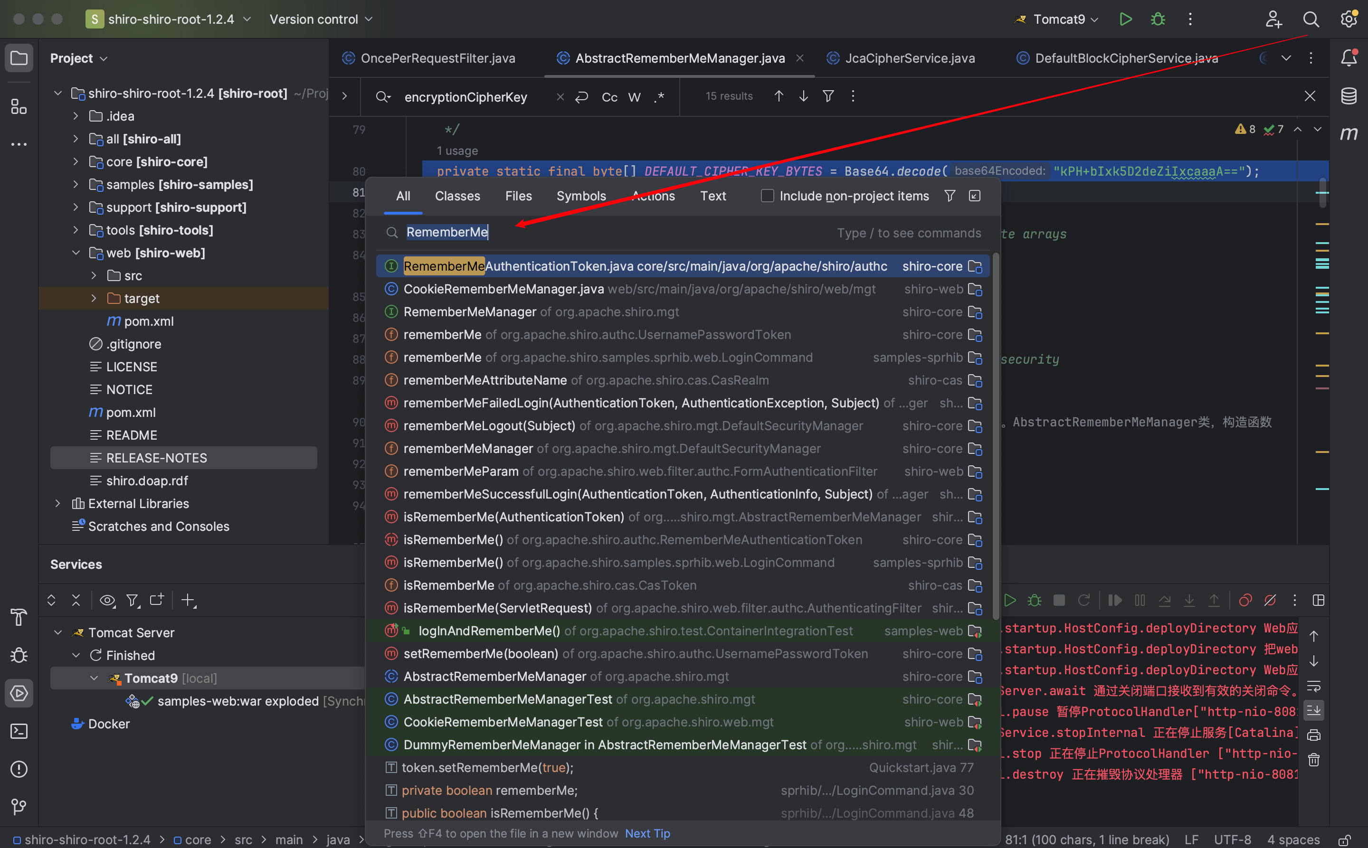Close the find bar
Viewport: 1368px width, 848px height.
1310,96
